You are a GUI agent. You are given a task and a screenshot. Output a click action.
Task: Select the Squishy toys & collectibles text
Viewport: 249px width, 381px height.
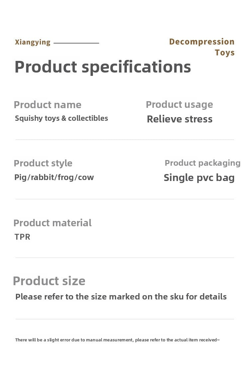61,118
